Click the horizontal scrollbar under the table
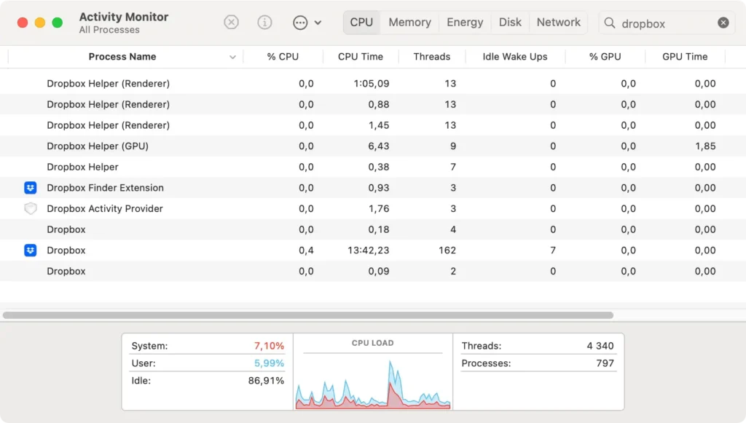This screenshot has width=746, height=423. pyautogui.click(x=308, y=315)
